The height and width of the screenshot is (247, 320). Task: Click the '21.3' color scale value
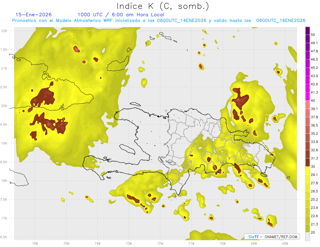click(314, 224)
